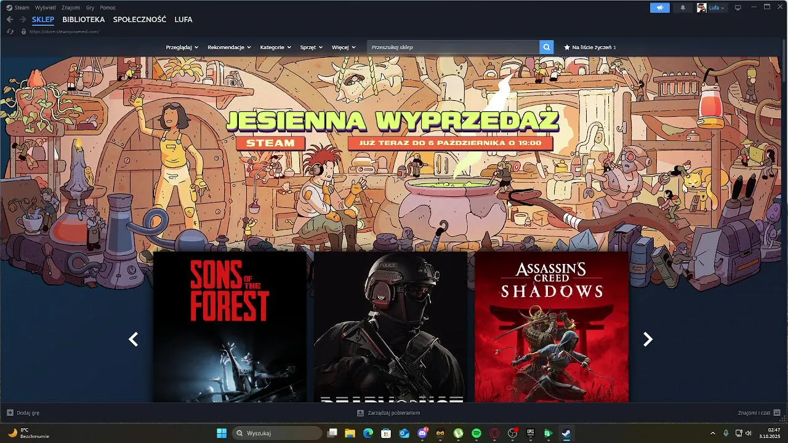Open the friends chat icon at bottom right
The image size is (788, 443).
pos(777,412)
